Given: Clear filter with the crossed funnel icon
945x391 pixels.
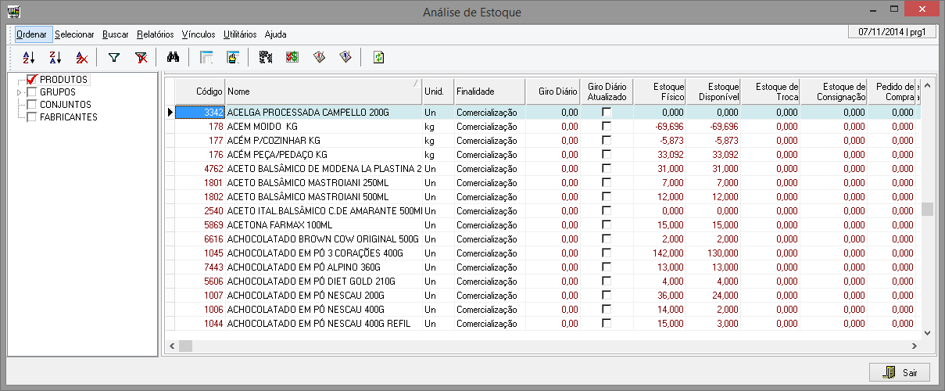Looking at the screenshot, I should 141,57.
